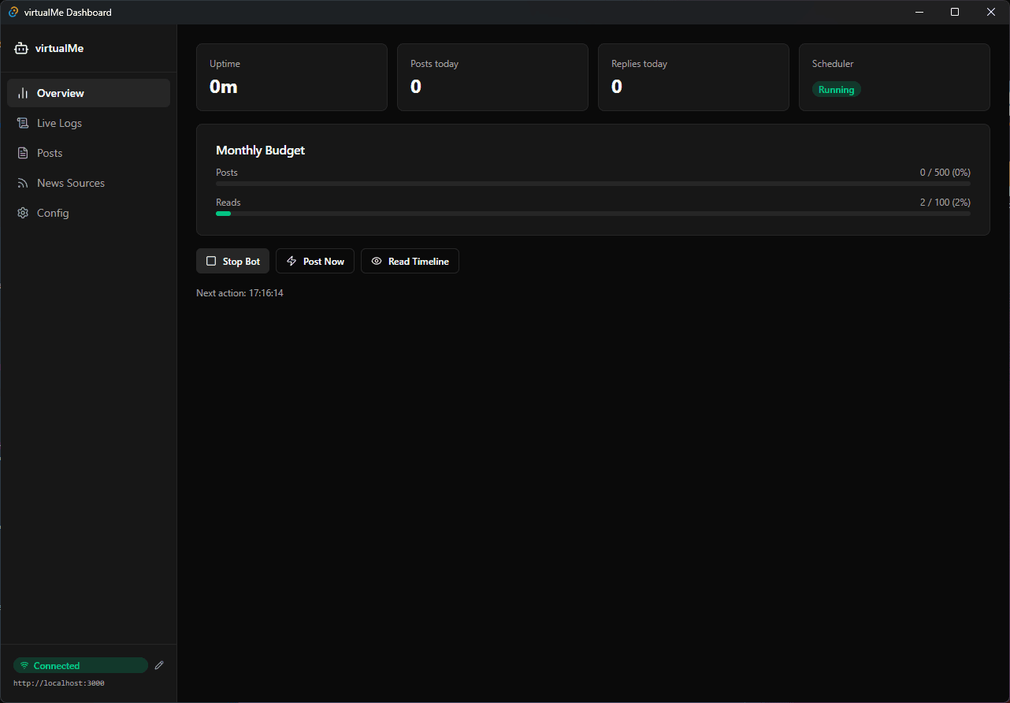Screen dimensions: 1010x703
Task: Click the Live Logs scroll icon
Action: click(23, 123)
